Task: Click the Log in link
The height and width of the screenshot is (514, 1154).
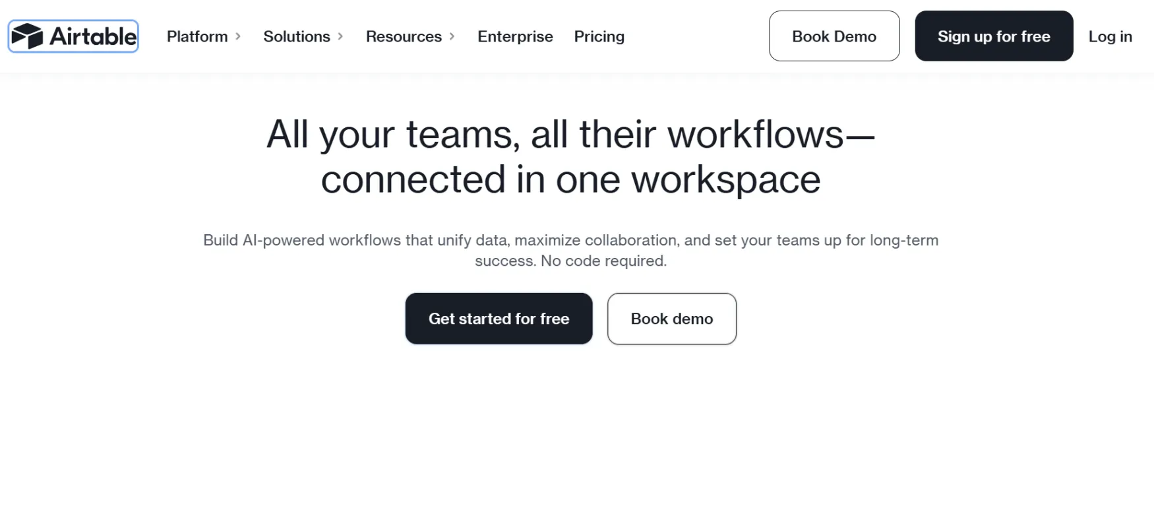Action: point(1110,36)
